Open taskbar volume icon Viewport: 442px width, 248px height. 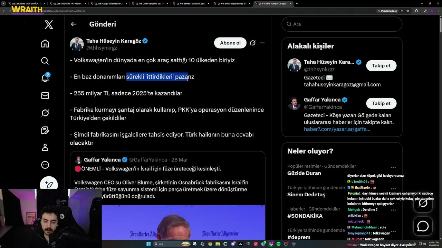(x=425, y=244)
